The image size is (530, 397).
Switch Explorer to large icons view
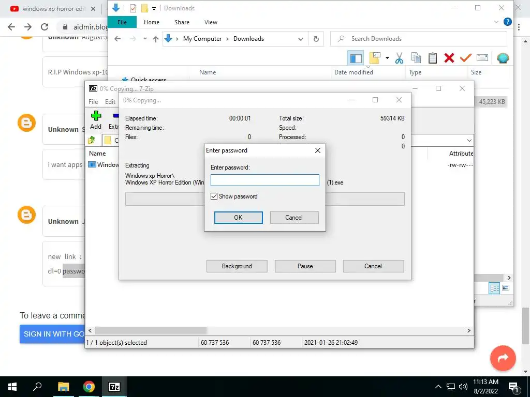click(x=506, y=288)
